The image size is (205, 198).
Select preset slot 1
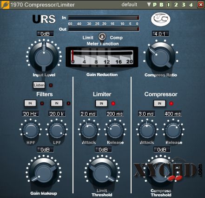tap(168, 5)
